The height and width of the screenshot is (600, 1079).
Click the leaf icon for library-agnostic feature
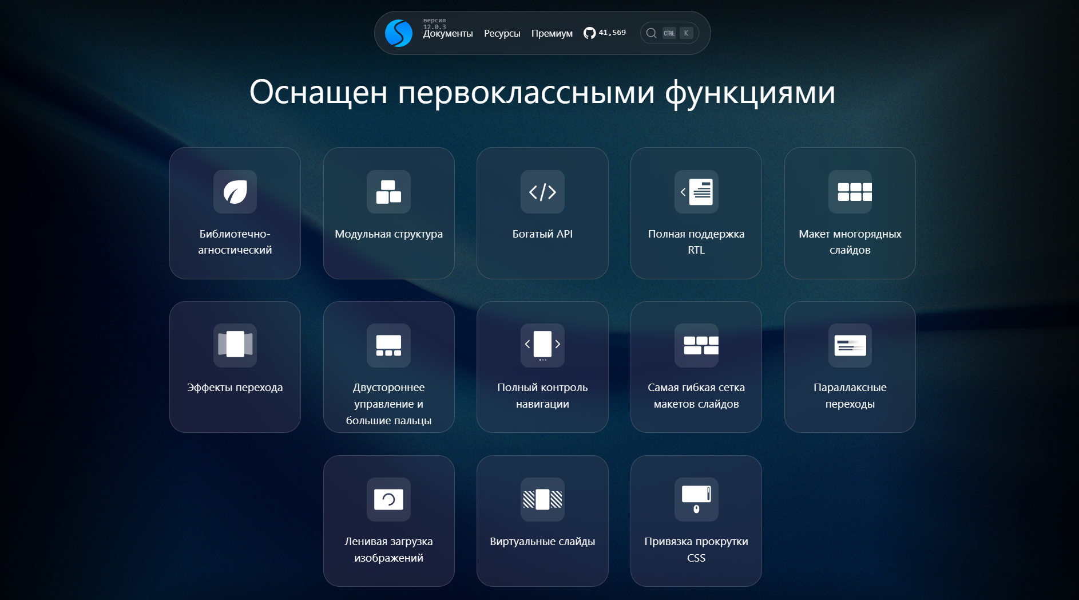click(235, 192)
